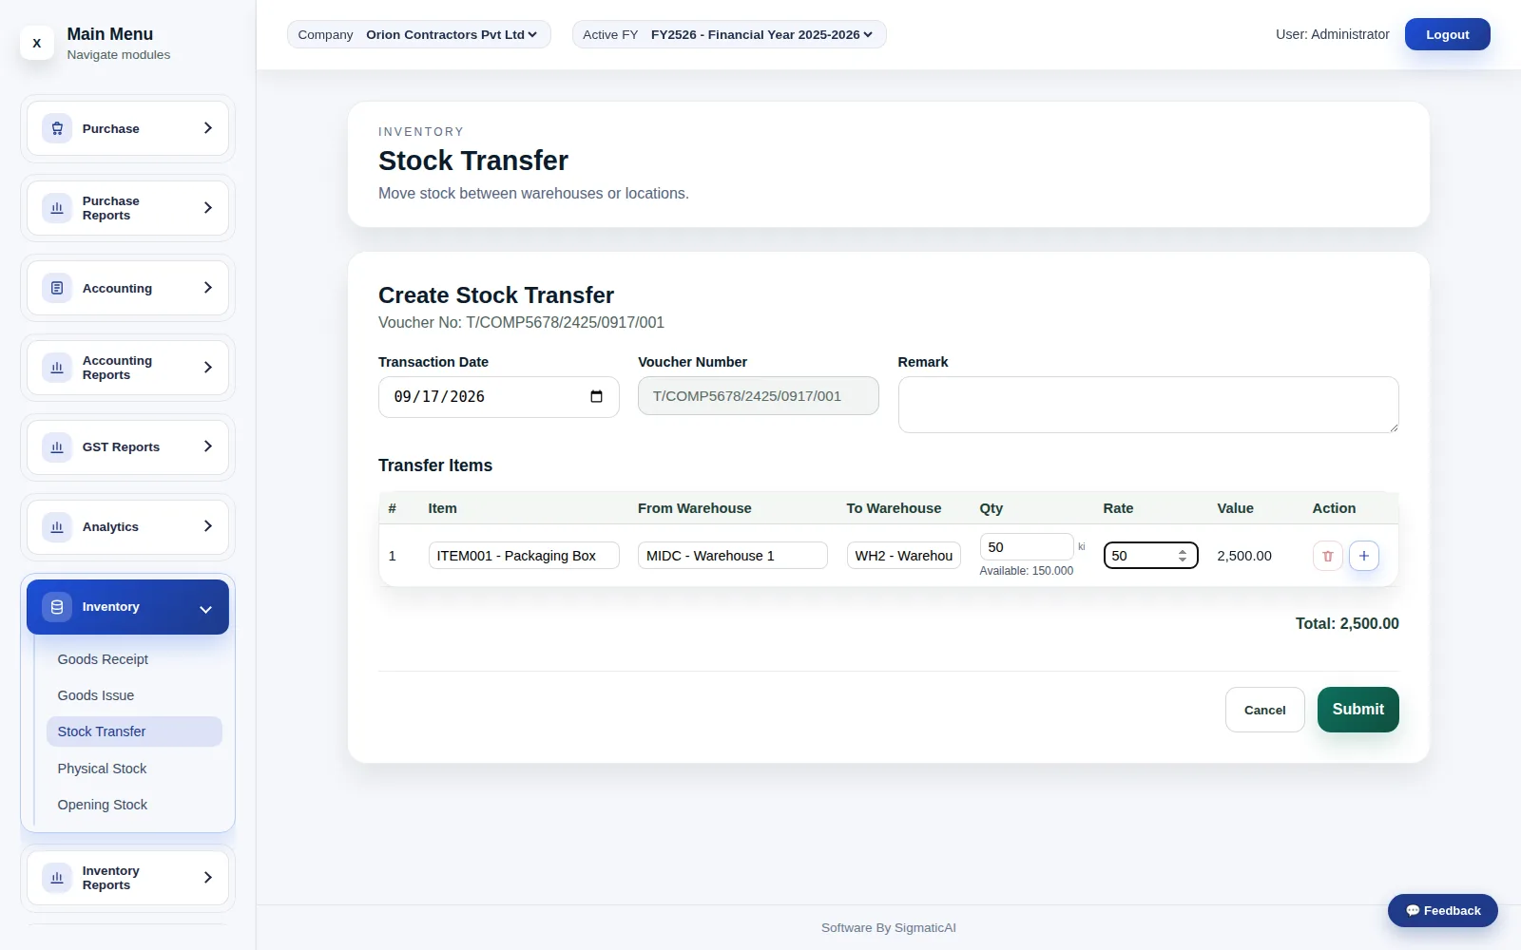The width and height of the screenshot is (1521, 950).
Task: Click the Rate field stepper arrows
Action: [1183, 556]
